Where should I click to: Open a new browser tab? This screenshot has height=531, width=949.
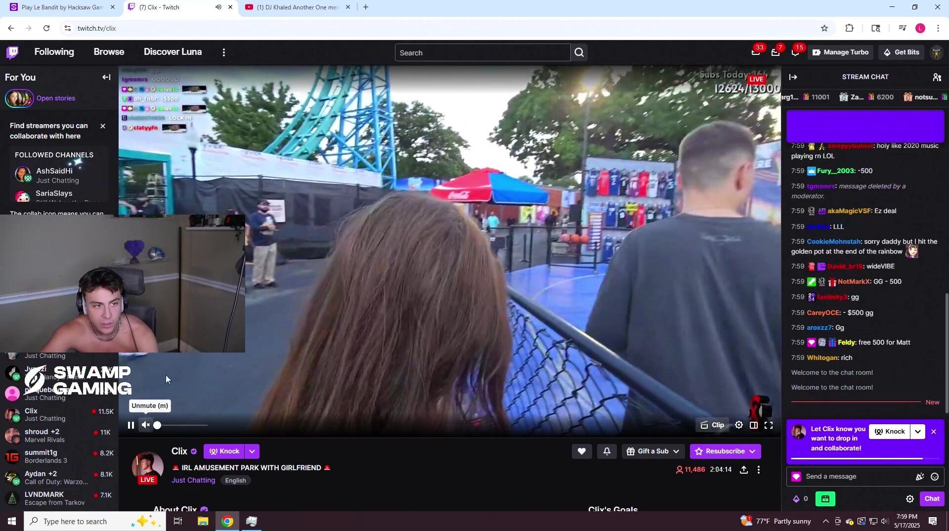(366, 7)
